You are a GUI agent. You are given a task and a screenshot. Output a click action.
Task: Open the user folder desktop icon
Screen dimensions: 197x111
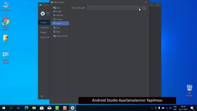(x=6, y=39)
